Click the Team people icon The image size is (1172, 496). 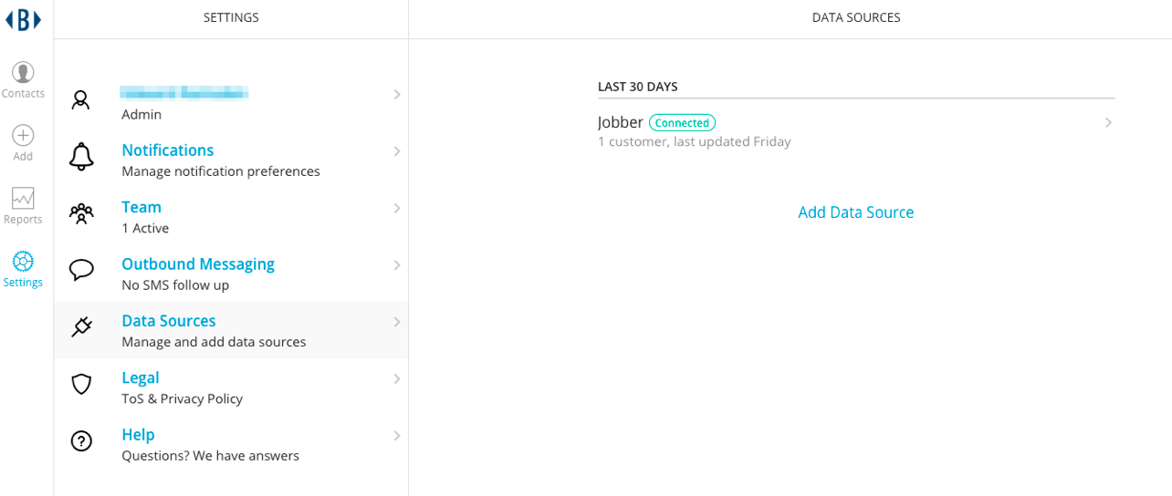(81, 213)
